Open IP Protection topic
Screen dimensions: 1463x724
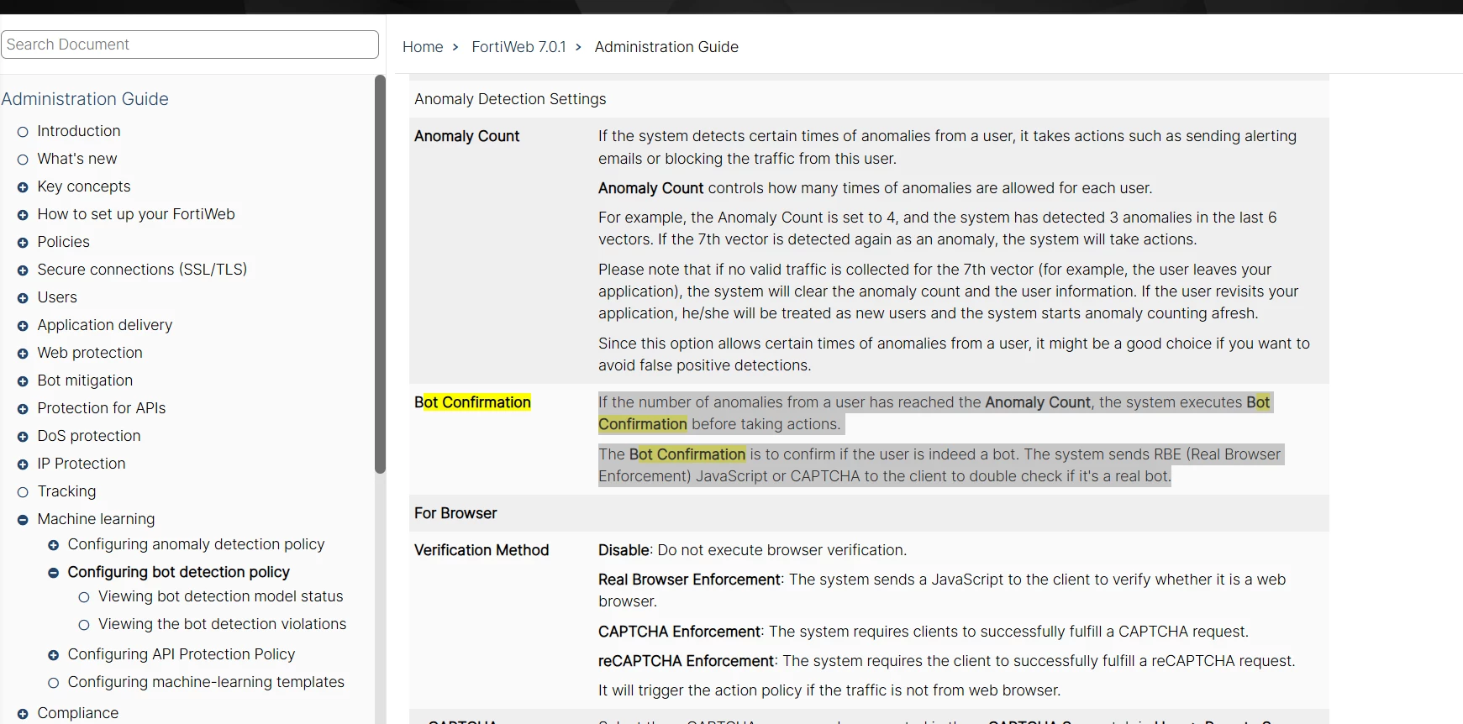tap(82, 464)
